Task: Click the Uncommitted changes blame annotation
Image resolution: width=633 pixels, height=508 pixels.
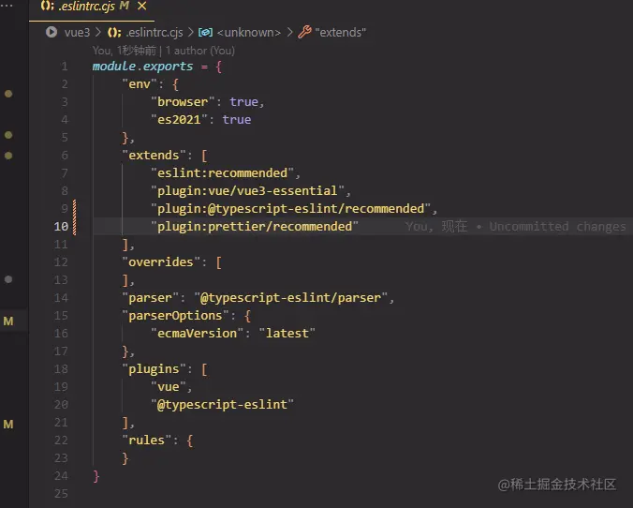Action: (x=516, y=227)
